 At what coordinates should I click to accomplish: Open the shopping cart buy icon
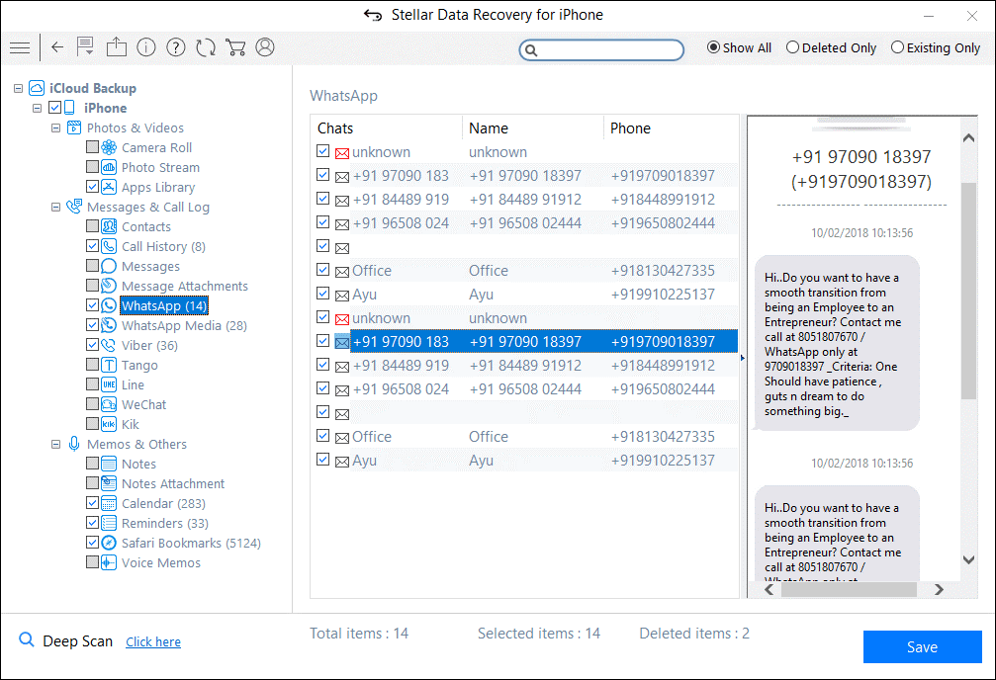[x=235, y=47]
